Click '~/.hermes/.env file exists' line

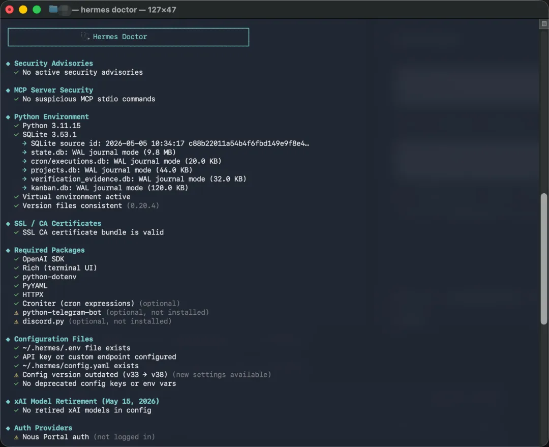(76, 348)
